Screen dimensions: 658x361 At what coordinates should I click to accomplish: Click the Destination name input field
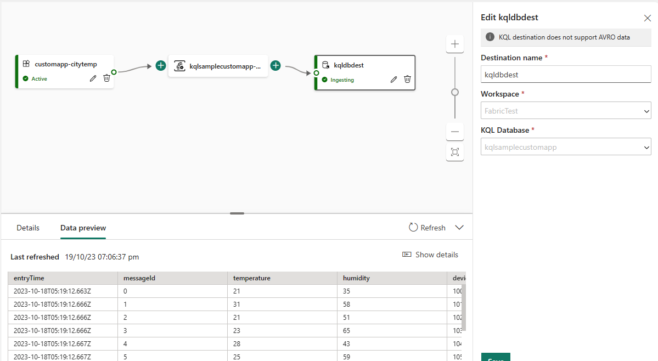pos(565,74)
